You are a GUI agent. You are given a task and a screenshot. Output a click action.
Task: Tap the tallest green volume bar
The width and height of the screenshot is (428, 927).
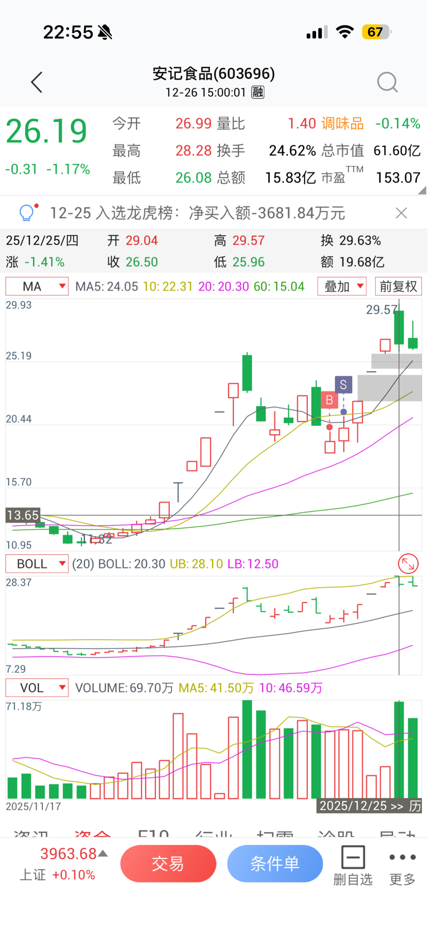(247, 749)
